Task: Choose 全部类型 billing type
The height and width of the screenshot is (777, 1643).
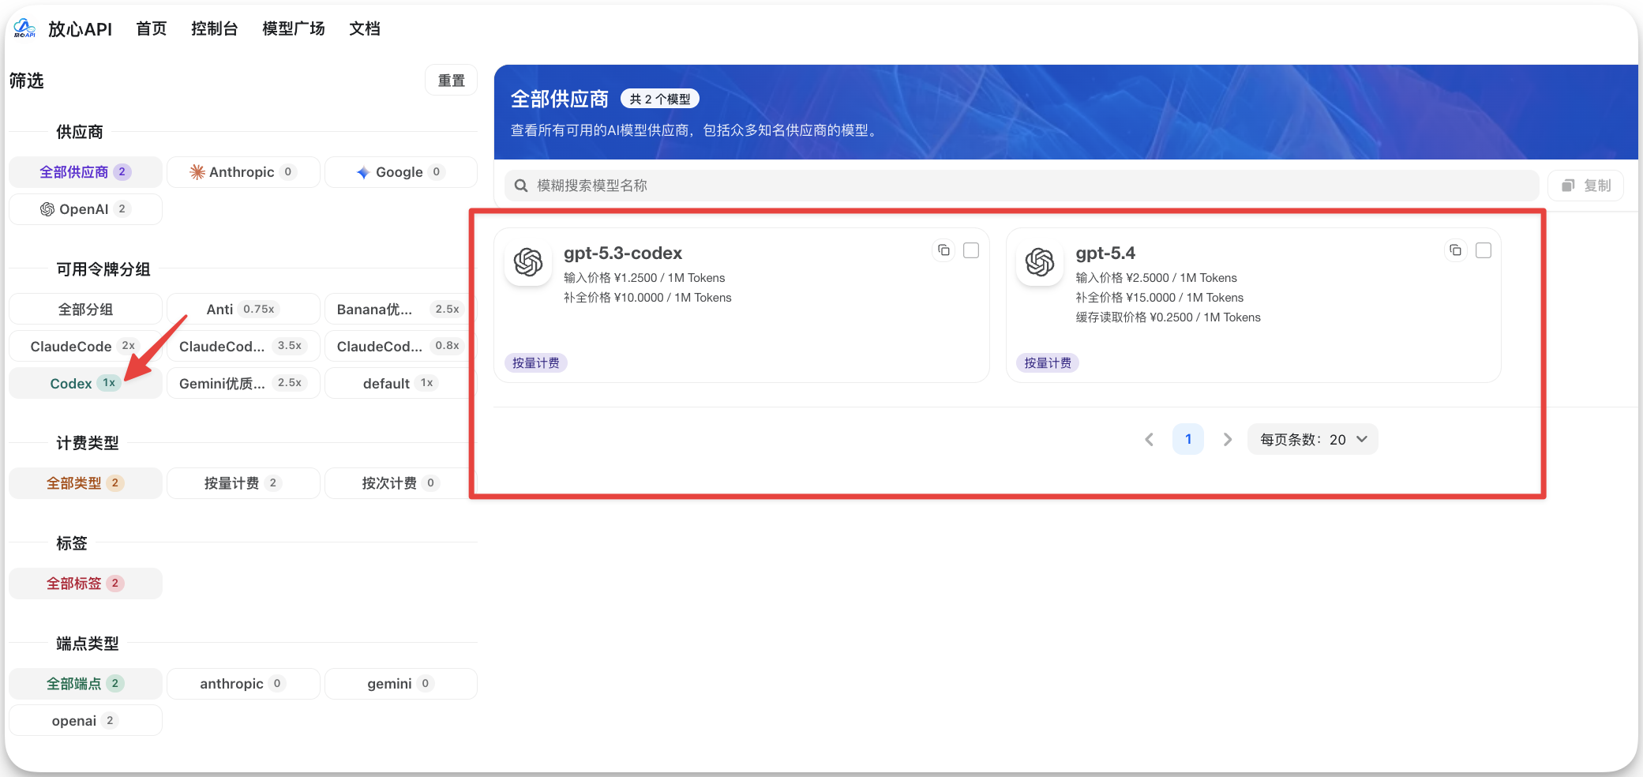Action: click(x=85, y=483)
